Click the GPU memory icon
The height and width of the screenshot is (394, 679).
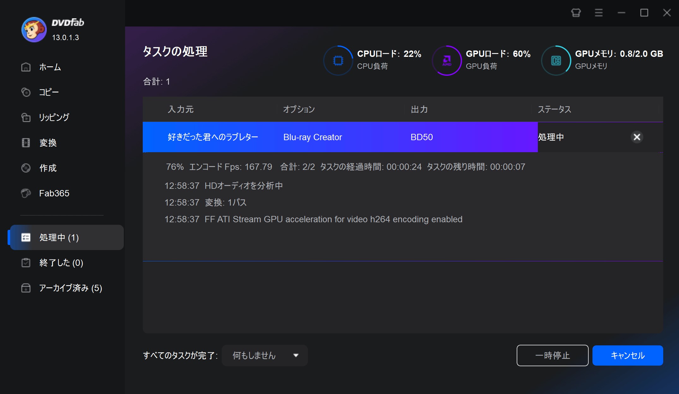[556, 60]
